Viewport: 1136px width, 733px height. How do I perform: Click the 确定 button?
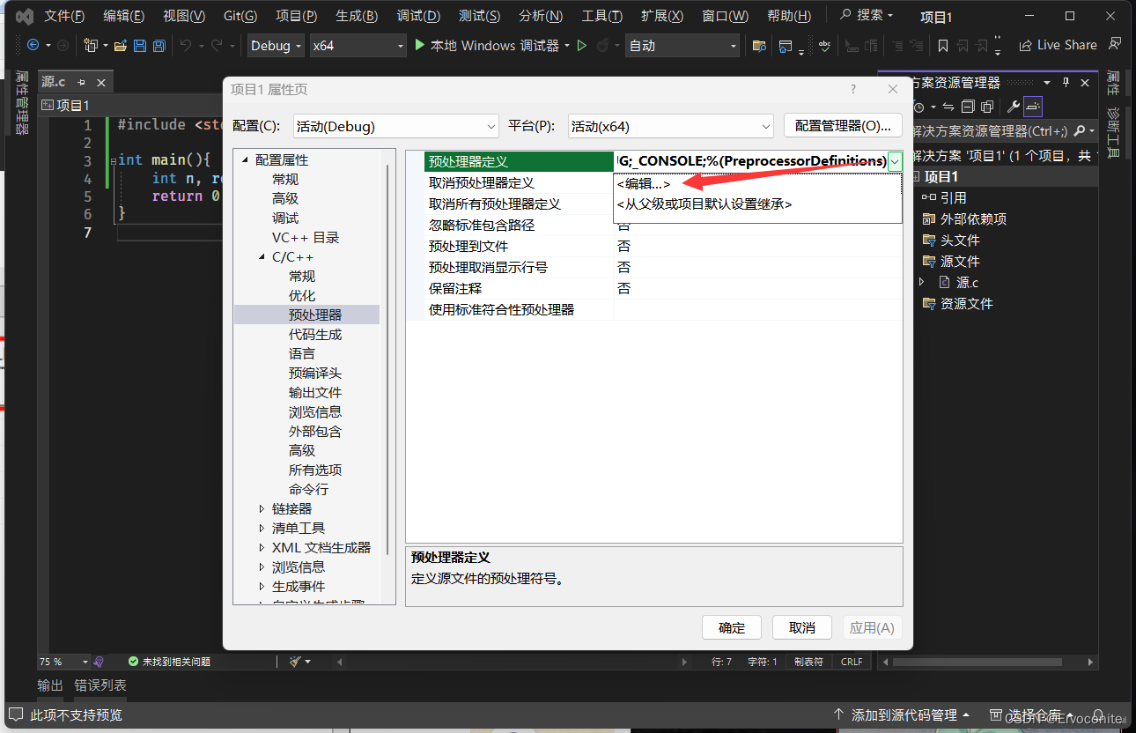732,627
